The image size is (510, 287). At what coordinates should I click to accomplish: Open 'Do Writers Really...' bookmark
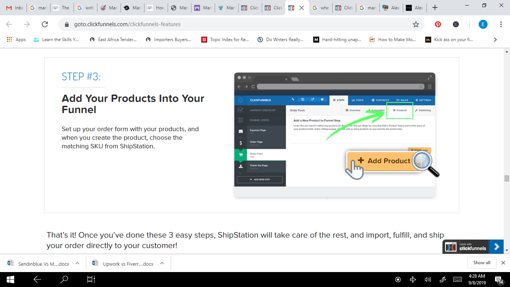(281, 40)
